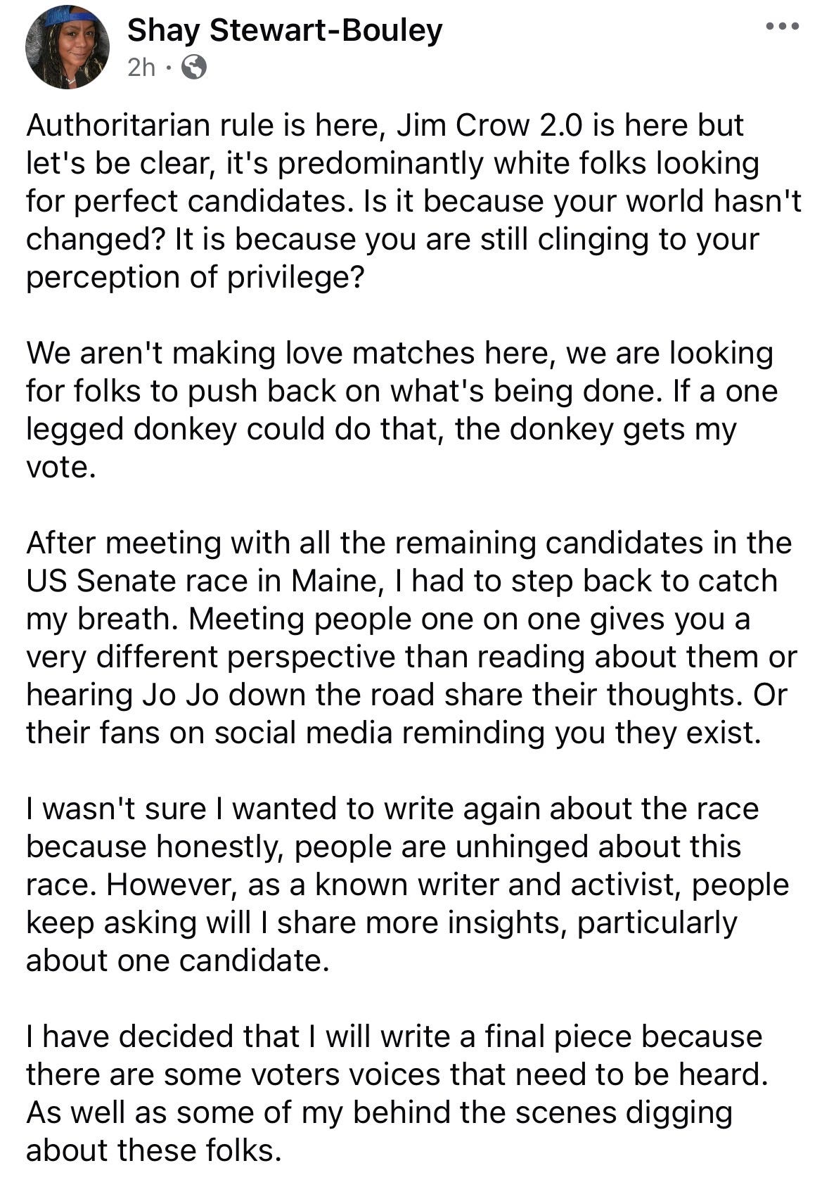This screenshot has width=829, height=1194.
Task: Click the globe public audience icon
Action: [194, 68]
